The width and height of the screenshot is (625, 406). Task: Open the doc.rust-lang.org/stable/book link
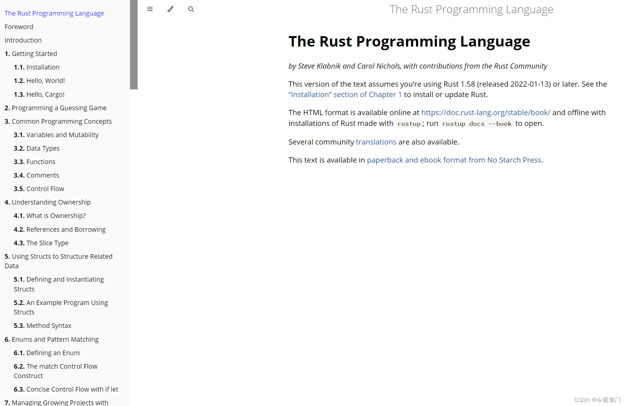click(x=486, y=112)
